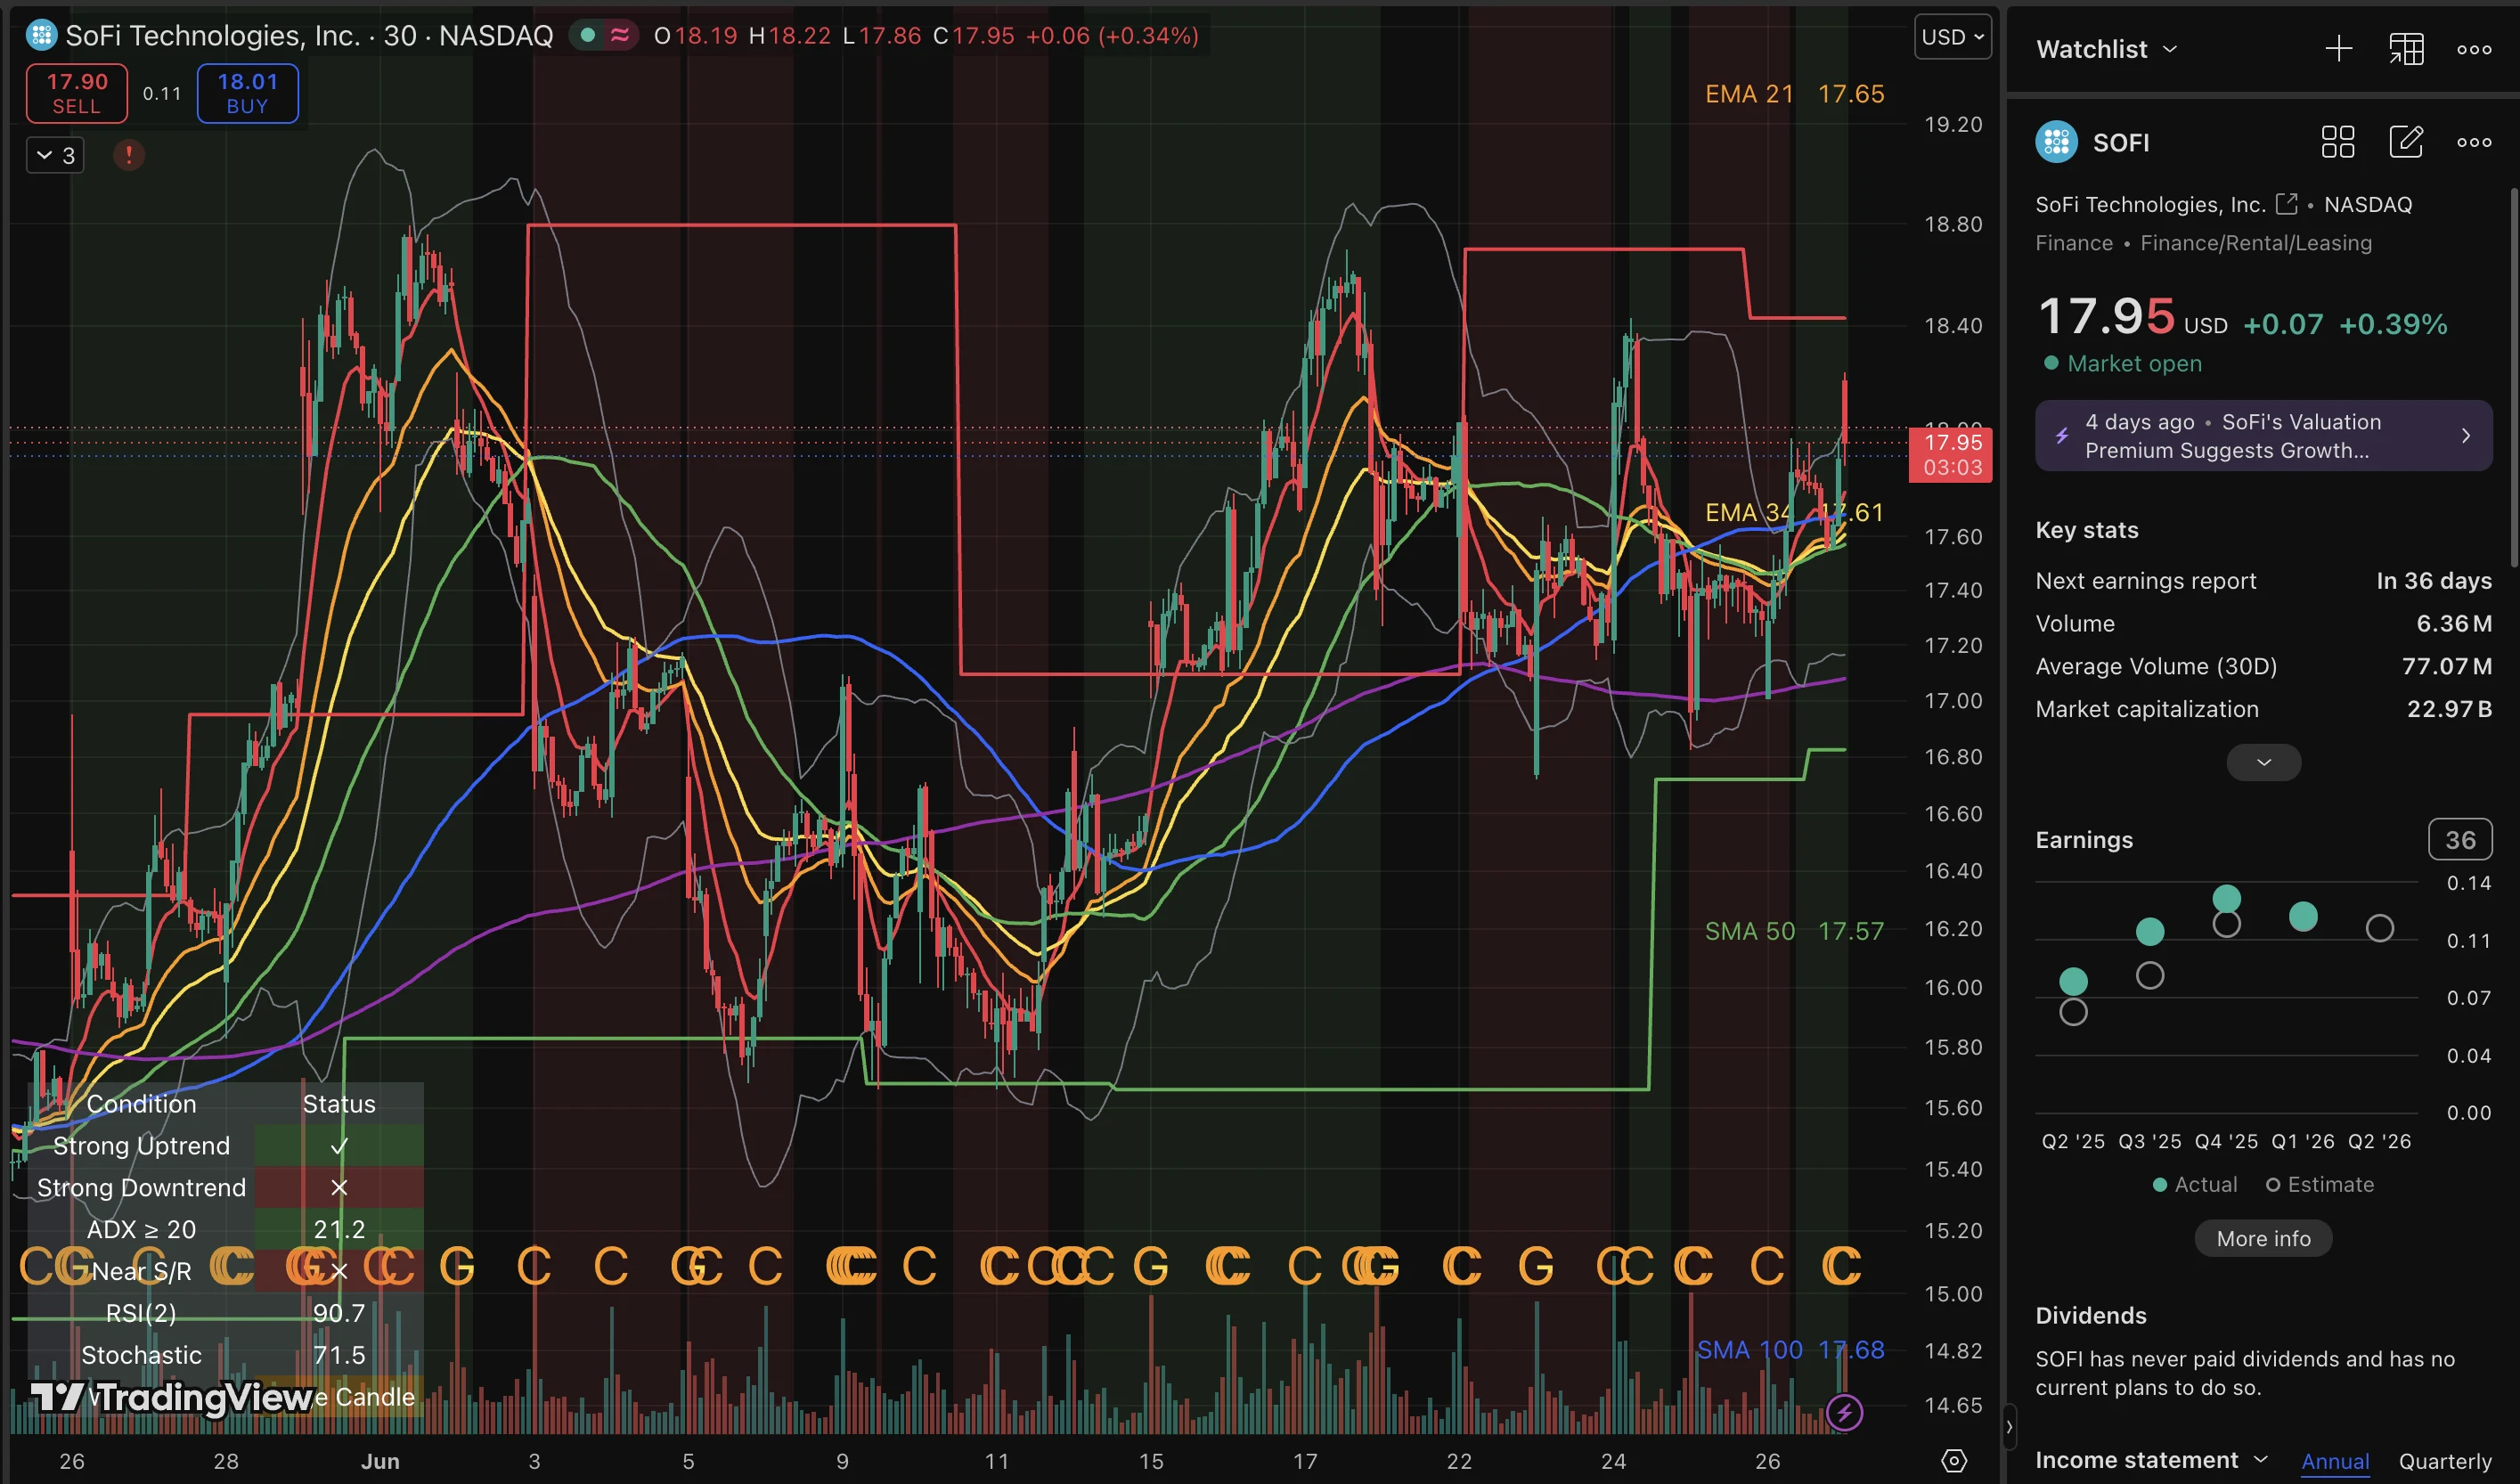Click the pink approximate-data indicator icon
The image size is (2520, 1484).
tap(620, 36)
